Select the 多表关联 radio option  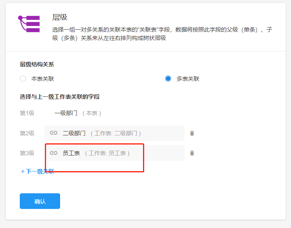(x=168, y=79)
